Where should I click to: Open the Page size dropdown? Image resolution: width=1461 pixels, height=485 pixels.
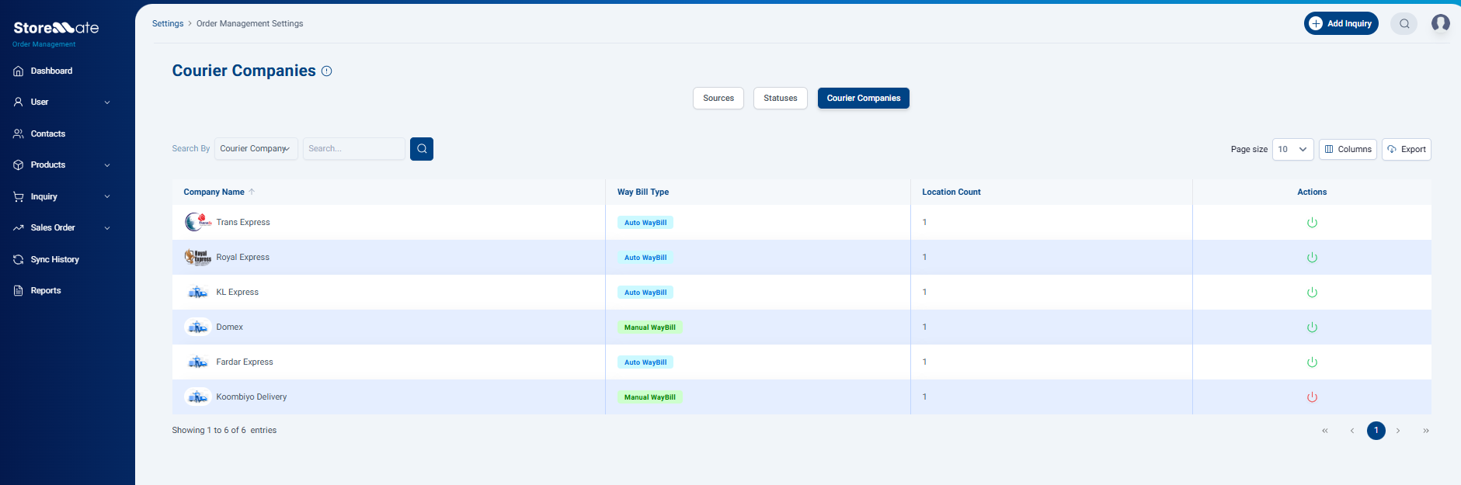[1293, 150]
